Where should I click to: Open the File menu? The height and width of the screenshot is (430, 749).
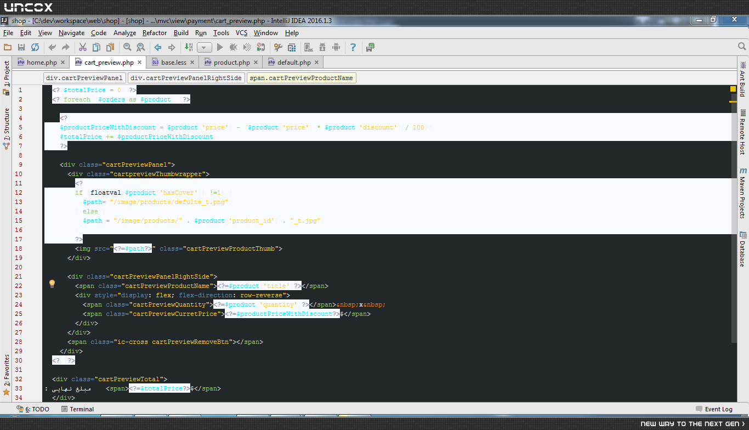coord(8,33)
